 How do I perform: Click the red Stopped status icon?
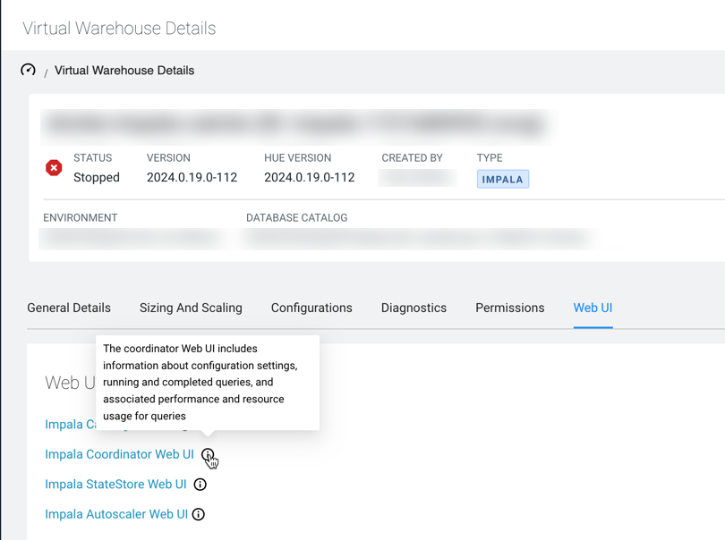pyautogui.click(x=54, y=168)
